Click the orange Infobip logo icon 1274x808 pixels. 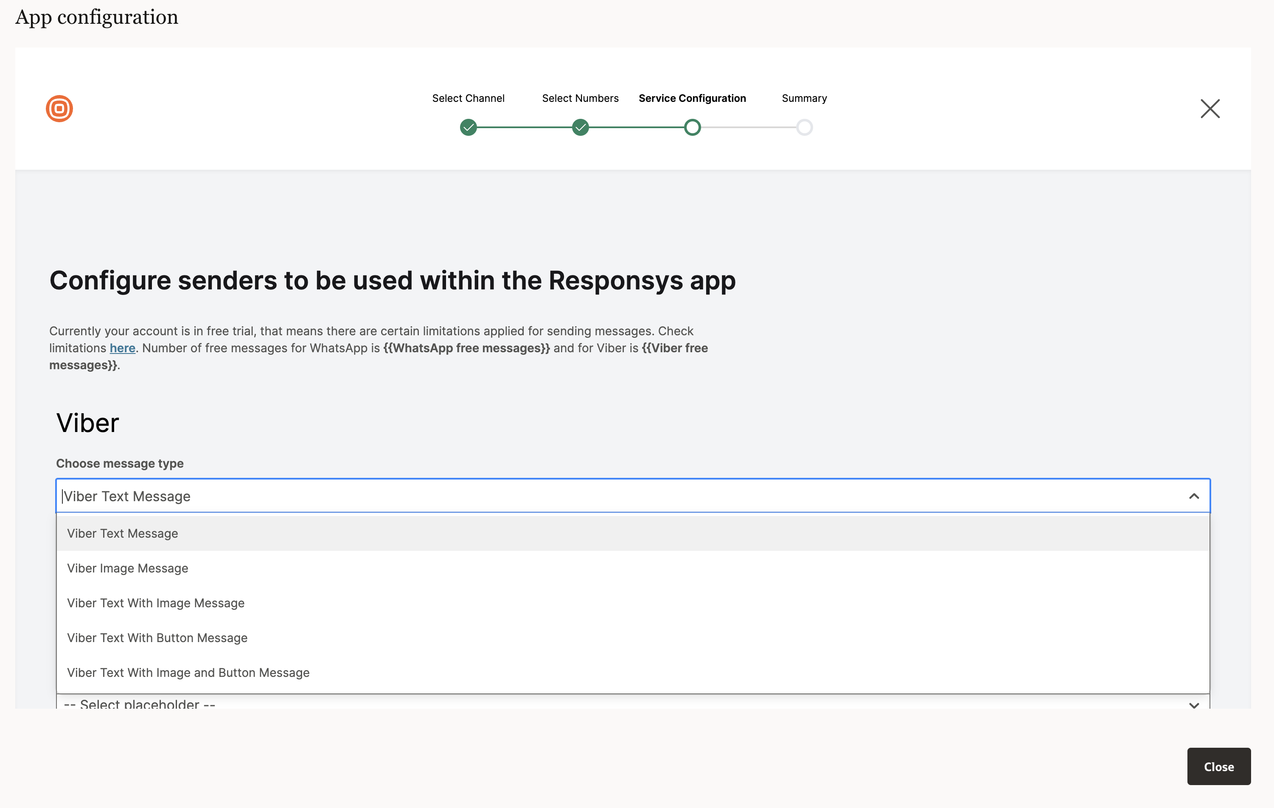(59, 109)
